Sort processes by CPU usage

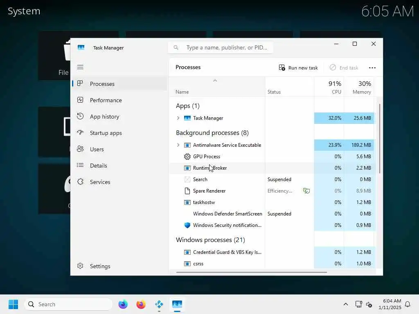point(329,87)
